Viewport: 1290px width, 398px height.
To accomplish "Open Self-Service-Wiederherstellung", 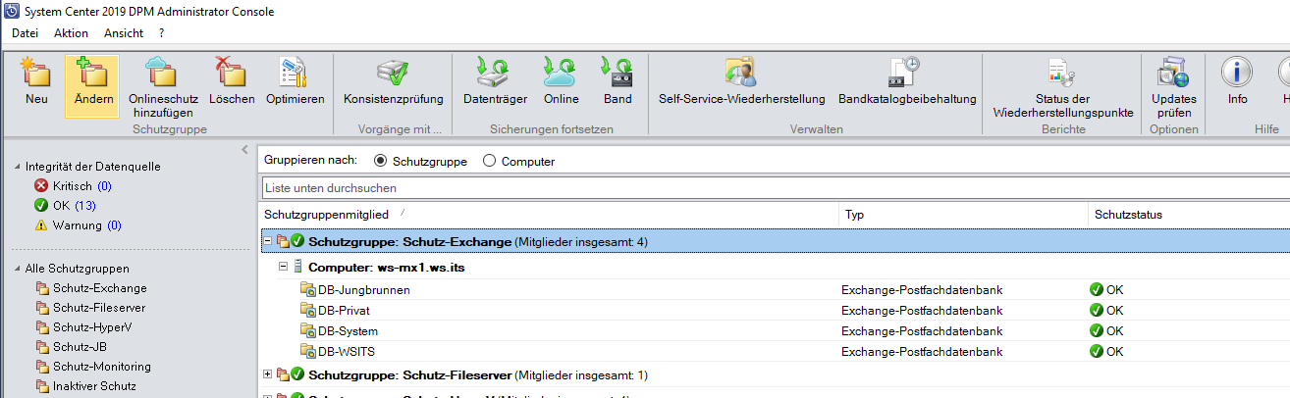I will pos(741,82).
